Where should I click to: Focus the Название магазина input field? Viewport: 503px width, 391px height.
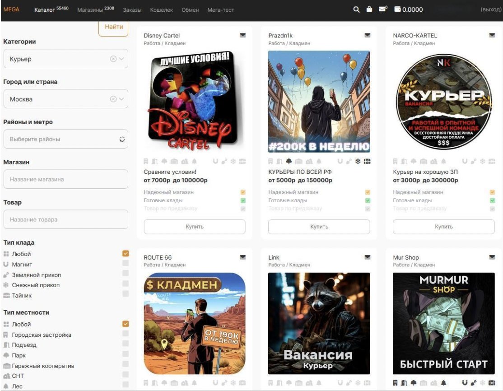coord(66,179)
